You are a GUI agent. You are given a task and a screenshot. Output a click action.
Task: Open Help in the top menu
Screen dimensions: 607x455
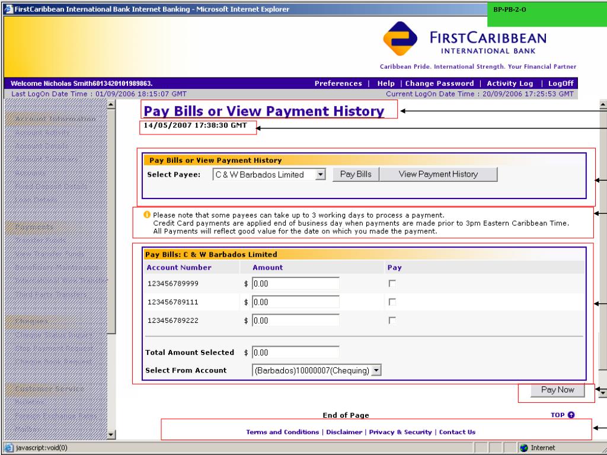coord(386,83)
